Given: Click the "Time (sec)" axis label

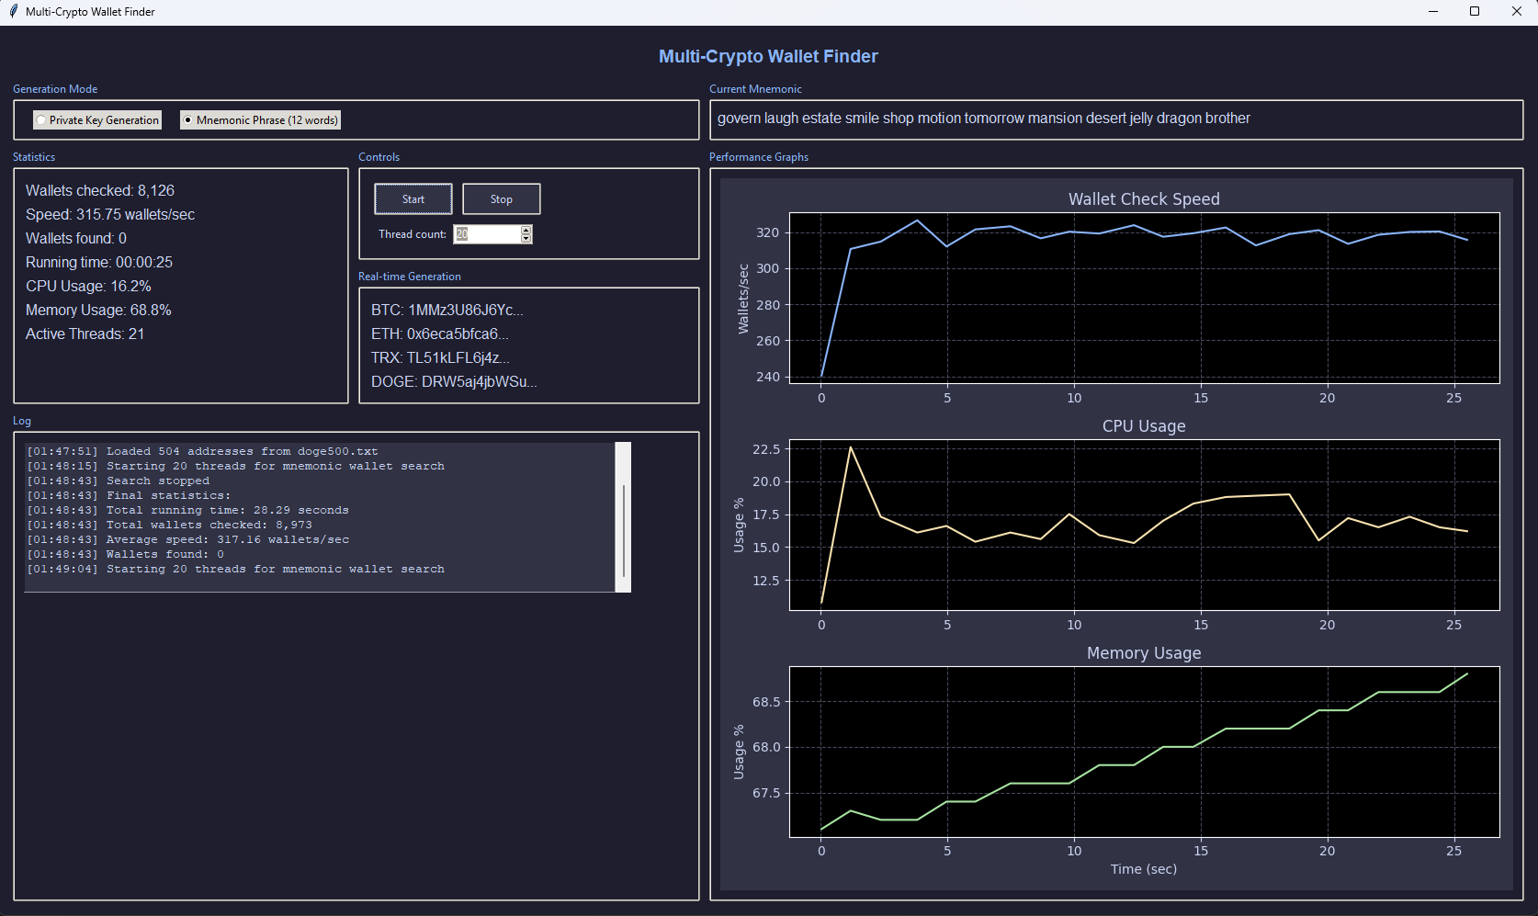Looking at the screenshot, I should pyautogui.click(x=1144, y=869).
